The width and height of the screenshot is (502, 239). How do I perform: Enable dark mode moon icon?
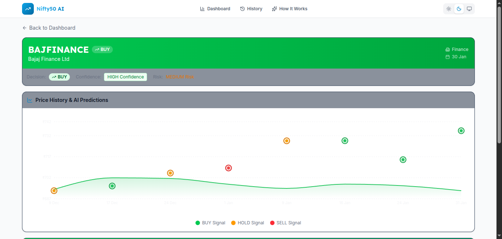[459, 9]
